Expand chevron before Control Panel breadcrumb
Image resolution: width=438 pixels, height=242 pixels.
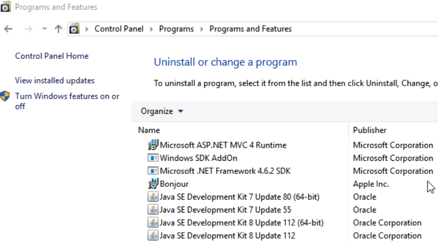point(87,29)
